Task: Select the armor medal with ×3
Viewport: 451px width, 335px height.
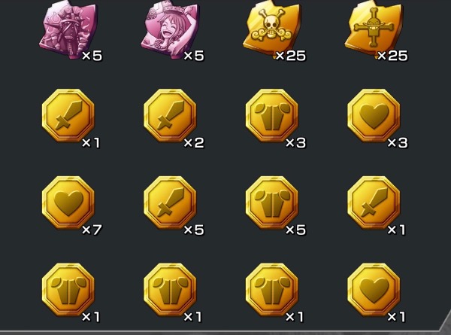Action: [x=272, y=115]
